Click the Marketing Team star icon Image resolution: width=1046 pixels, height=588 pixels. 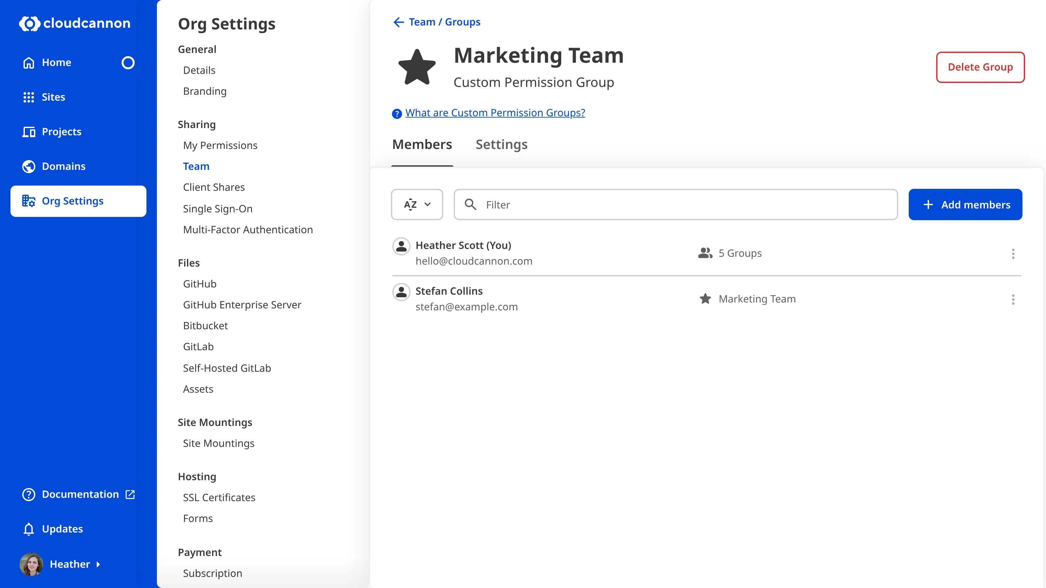(417, 67)
